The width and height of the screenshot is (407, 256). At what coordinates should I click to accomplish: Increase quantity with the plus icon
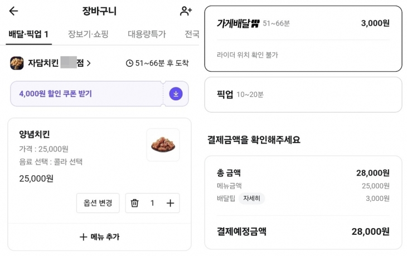170,203
